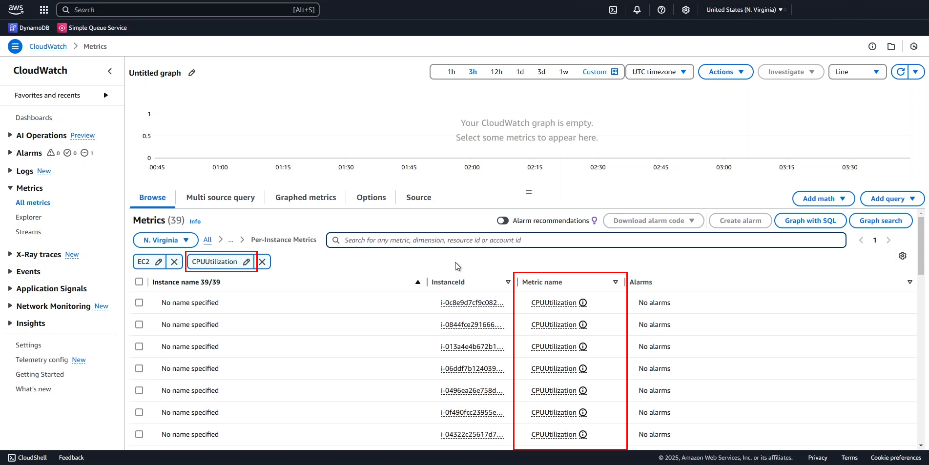
Task: Open the Source tab
Action: coord(418,198)
